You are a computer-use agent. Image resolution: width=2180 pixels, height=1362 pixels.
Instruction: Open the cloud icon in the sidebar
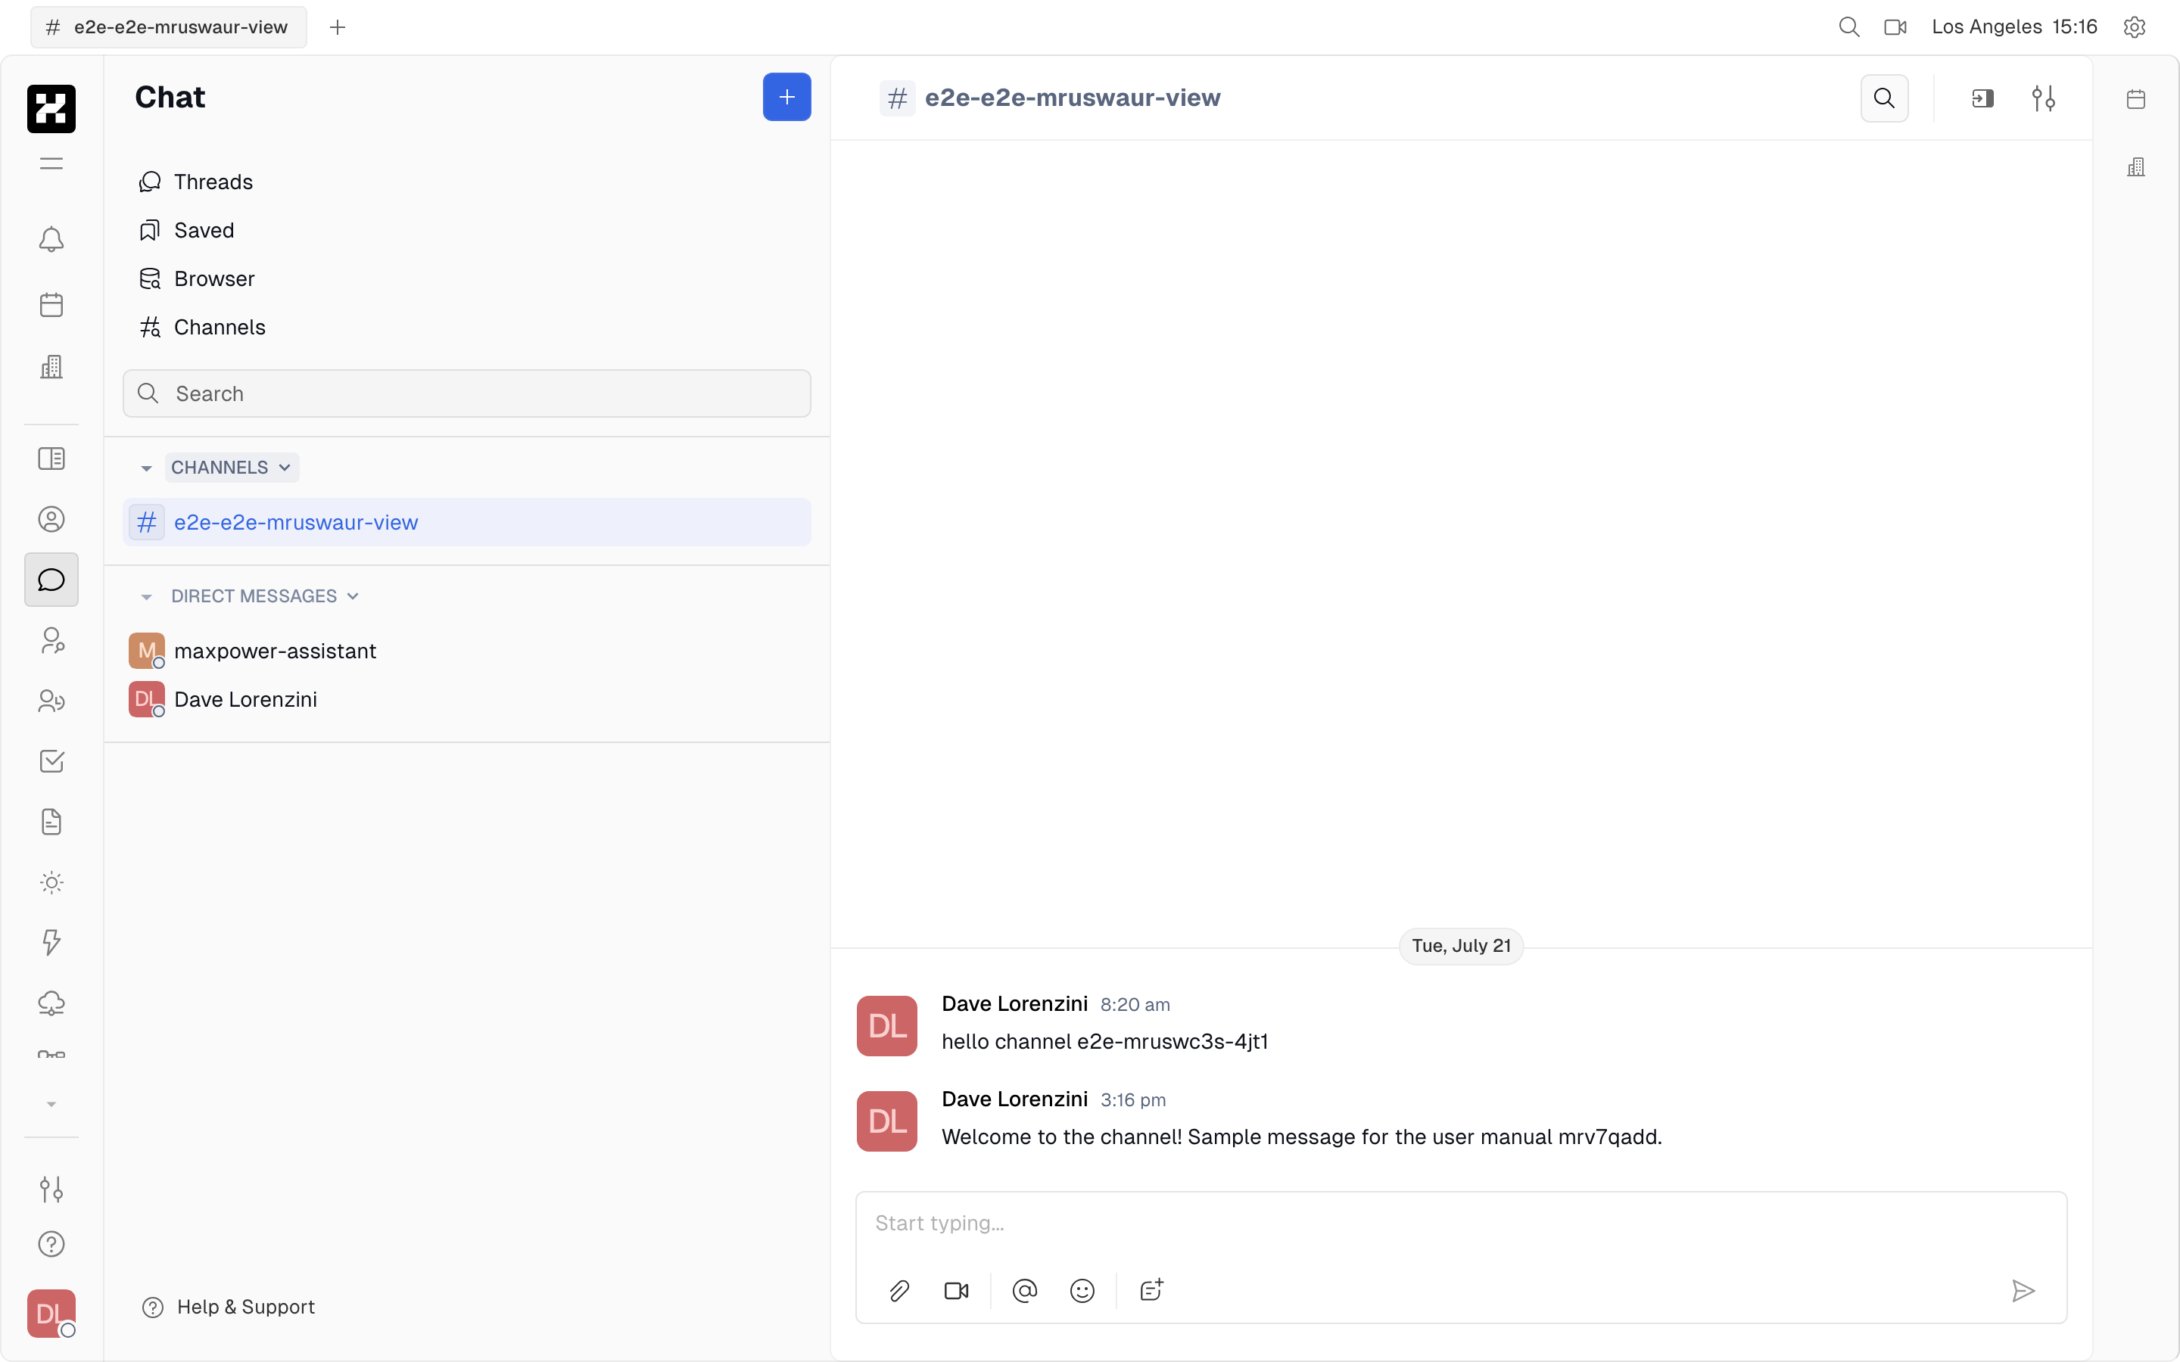[51, 1003]
